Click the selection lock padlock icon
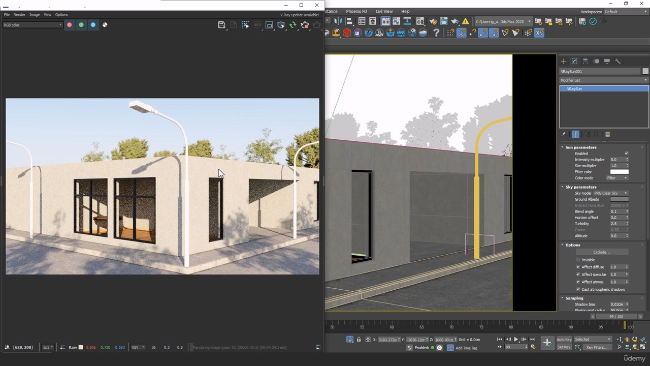Viewport: 650px width, 366px height. point(359,340)
